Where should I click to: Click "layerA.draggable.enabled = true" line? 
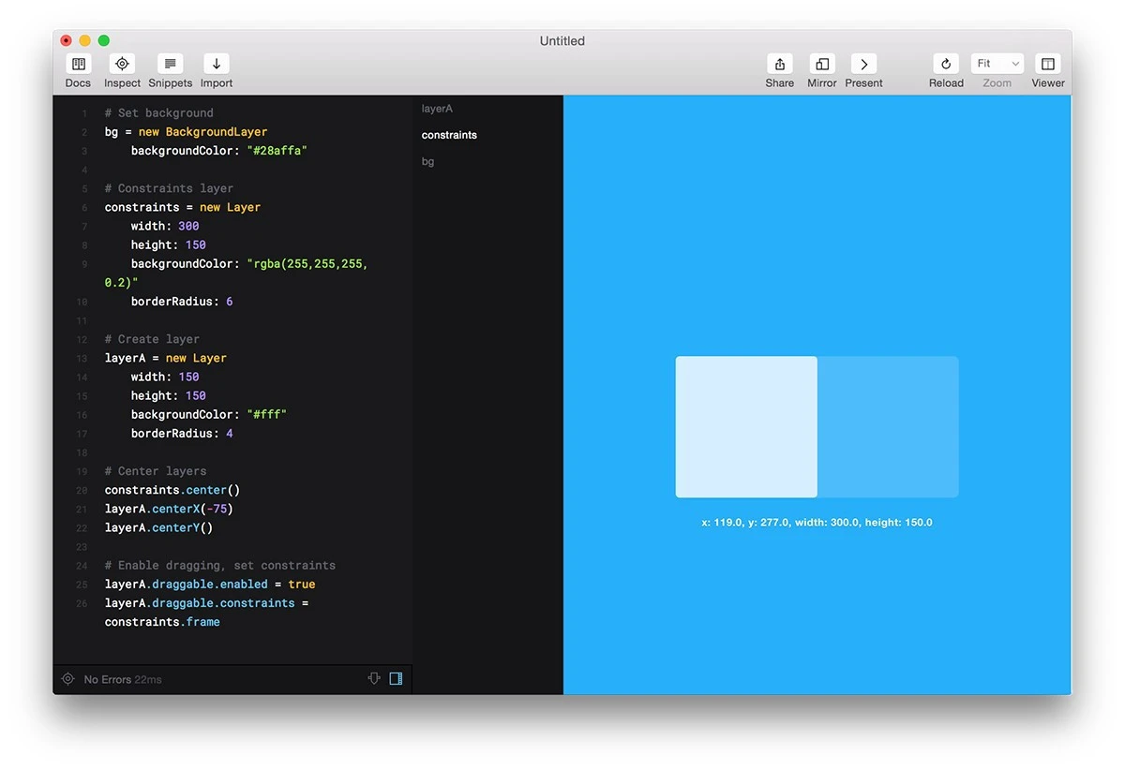pos(210,584)
